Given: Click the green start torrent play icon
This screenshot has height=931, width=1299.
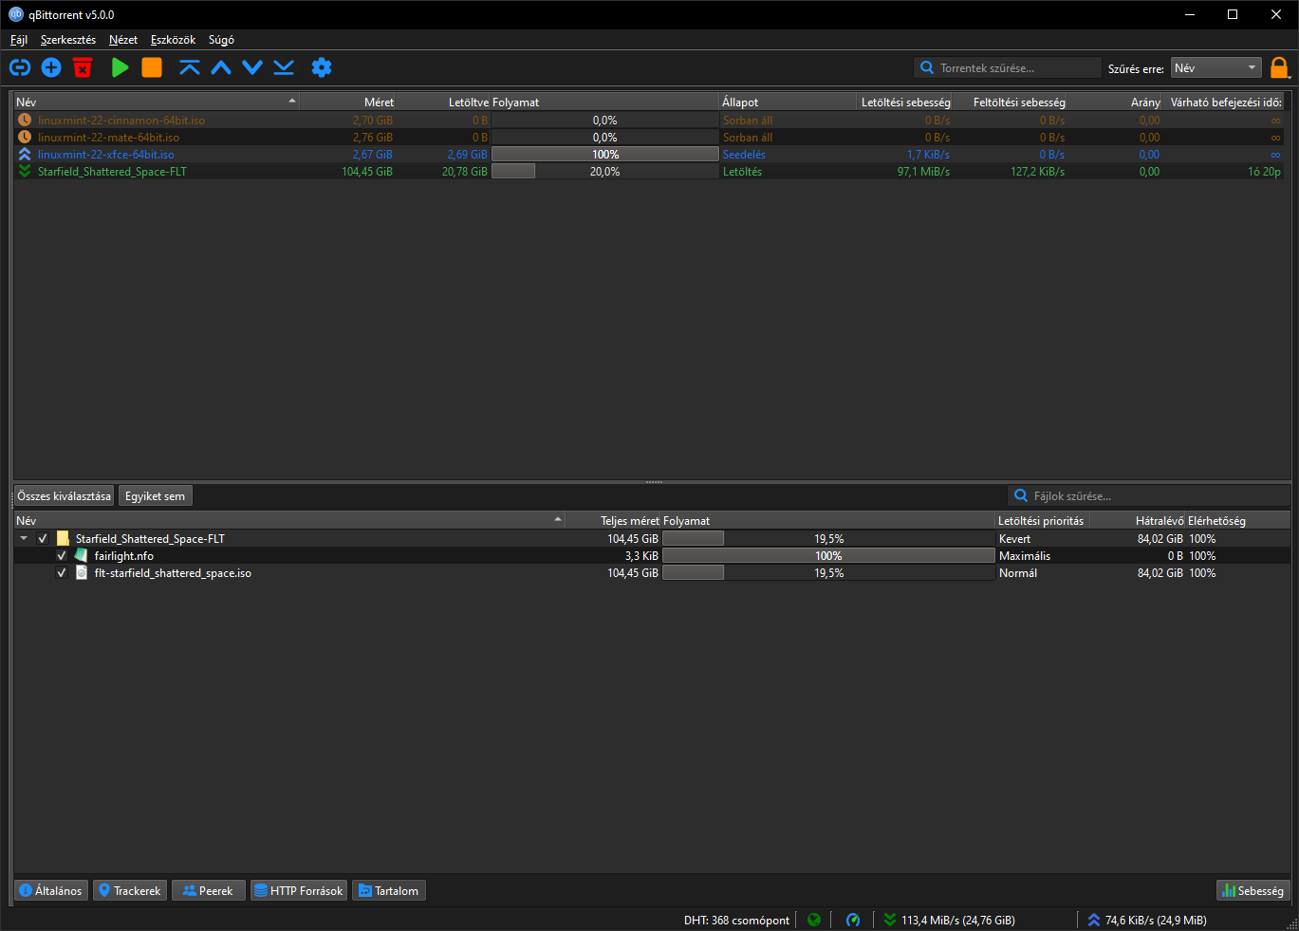Looking at the screenshot, I should click(120, 67).
